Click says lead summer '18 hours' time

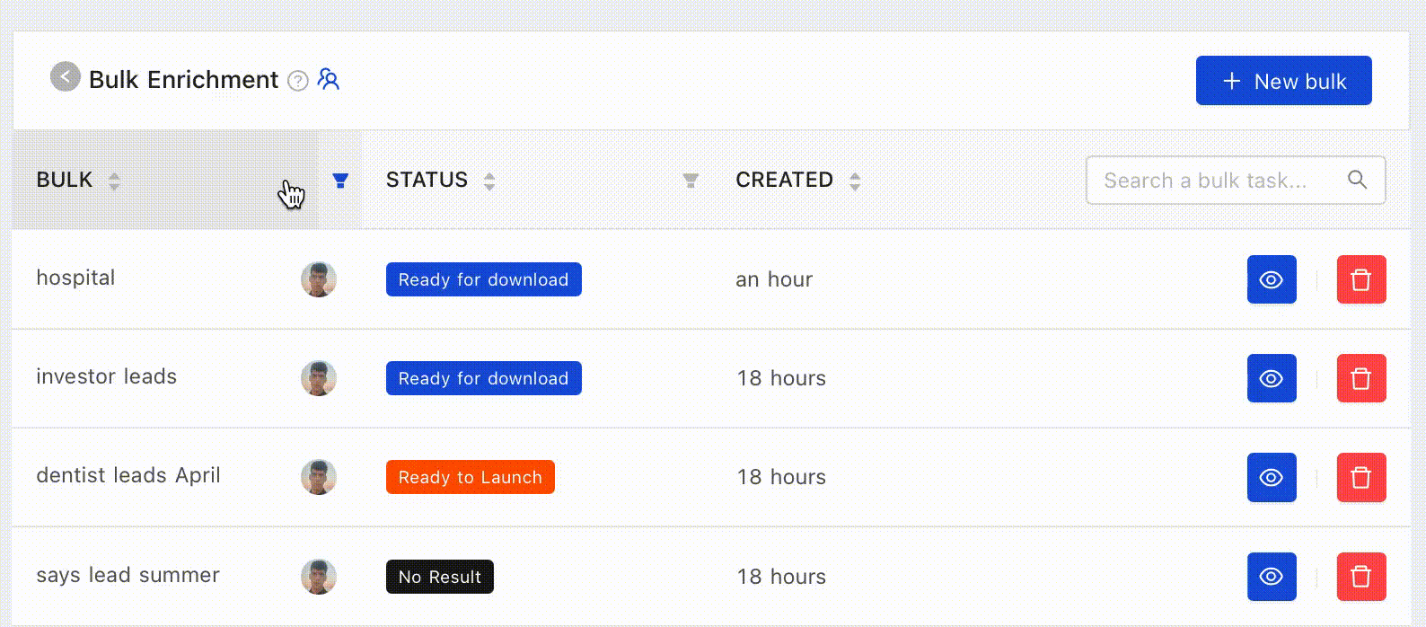click(781, 577)
